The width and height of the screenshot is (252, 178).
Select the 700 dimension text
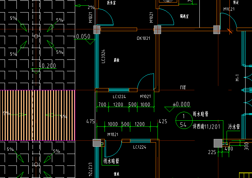(x=102, y=105)
